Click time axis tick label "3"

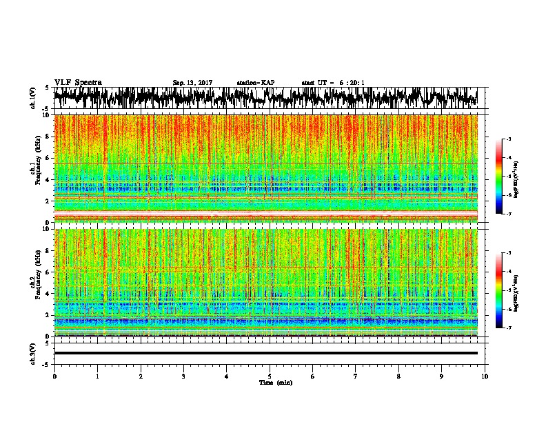pyautogui.click(x=183, y=376)
